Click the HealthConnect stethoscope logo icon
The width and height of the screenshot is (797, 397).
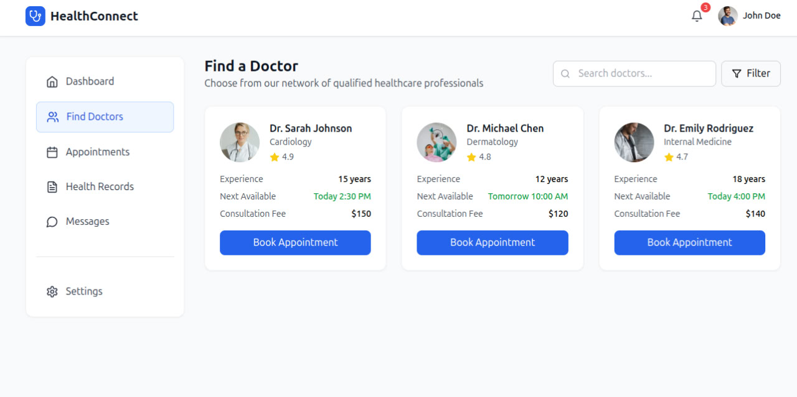[35, 16]
